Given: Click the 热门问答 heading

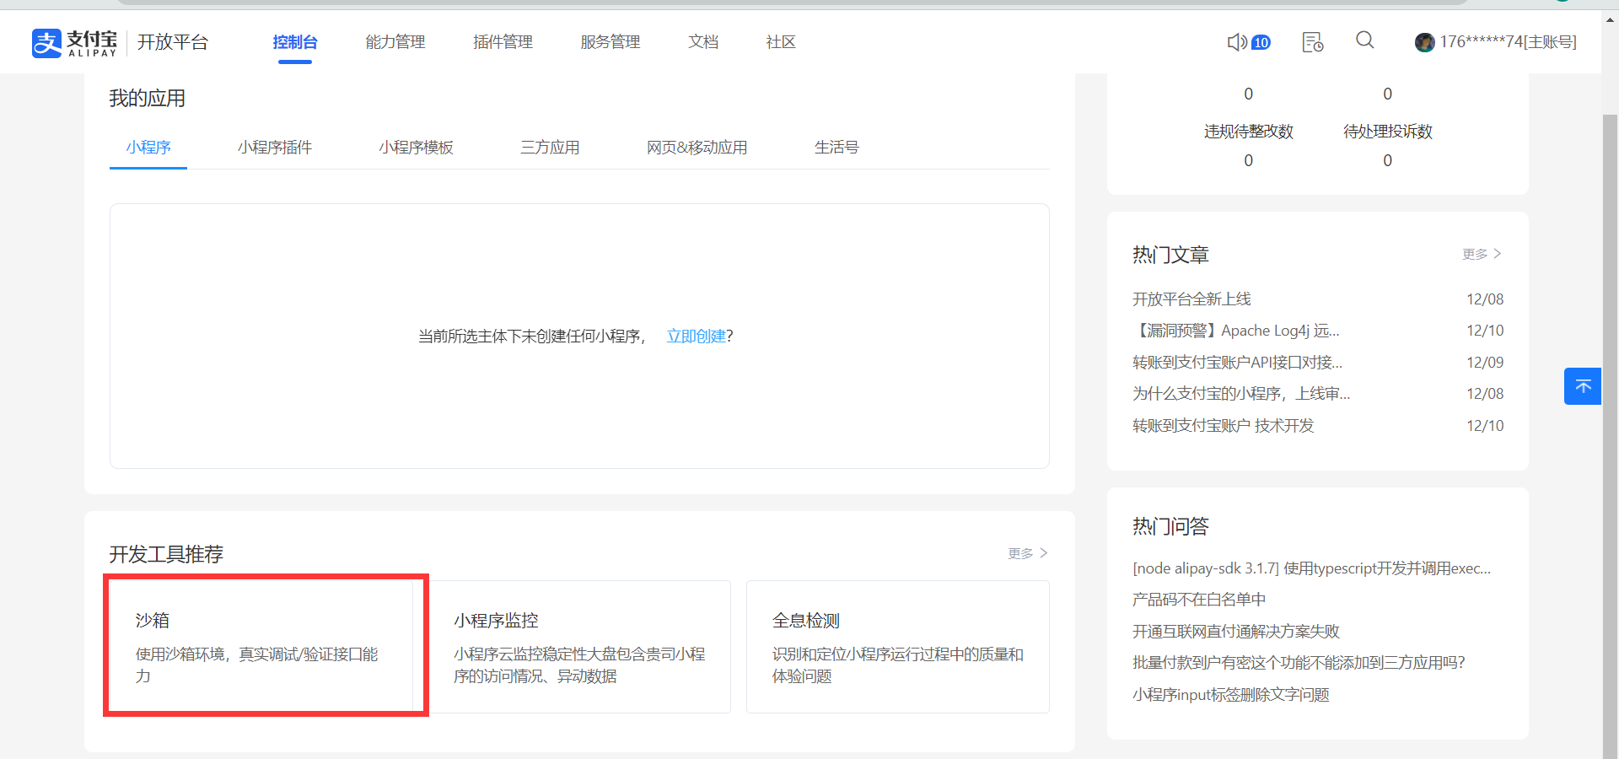Looking at the screenshot, I should point(1170,527).
